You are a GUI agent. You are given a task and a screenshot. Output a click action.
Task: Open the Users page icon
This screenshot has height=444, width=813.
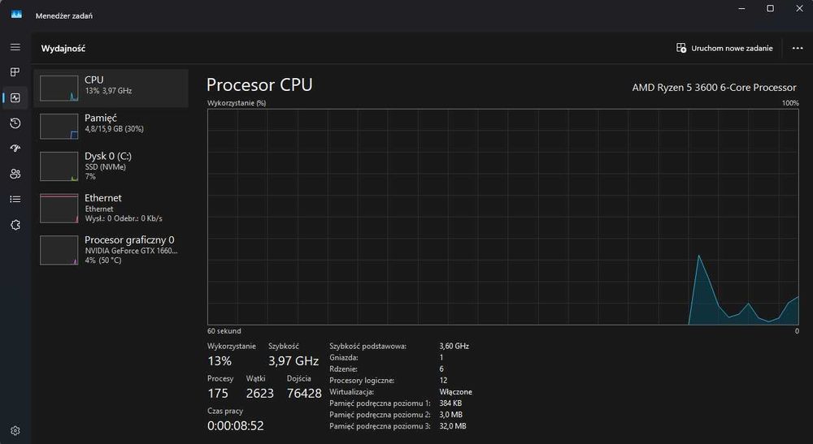[x=15, y=174]
